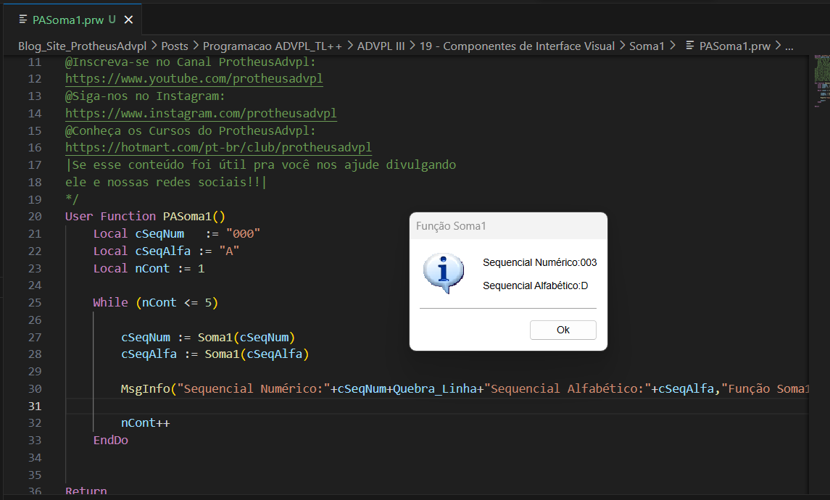Click the Ok button in dialog
Image resolution: width=830 pixels, height=500 pixels.
point(563,330)
